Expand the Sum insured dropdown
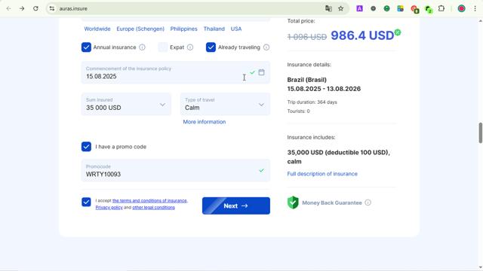The width and height of the screenshot is (483, 271). (126, 104)
